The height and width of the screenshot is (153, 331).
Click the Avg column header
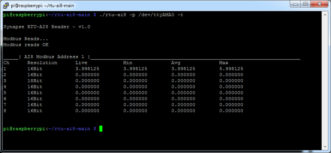coord(176,63)
